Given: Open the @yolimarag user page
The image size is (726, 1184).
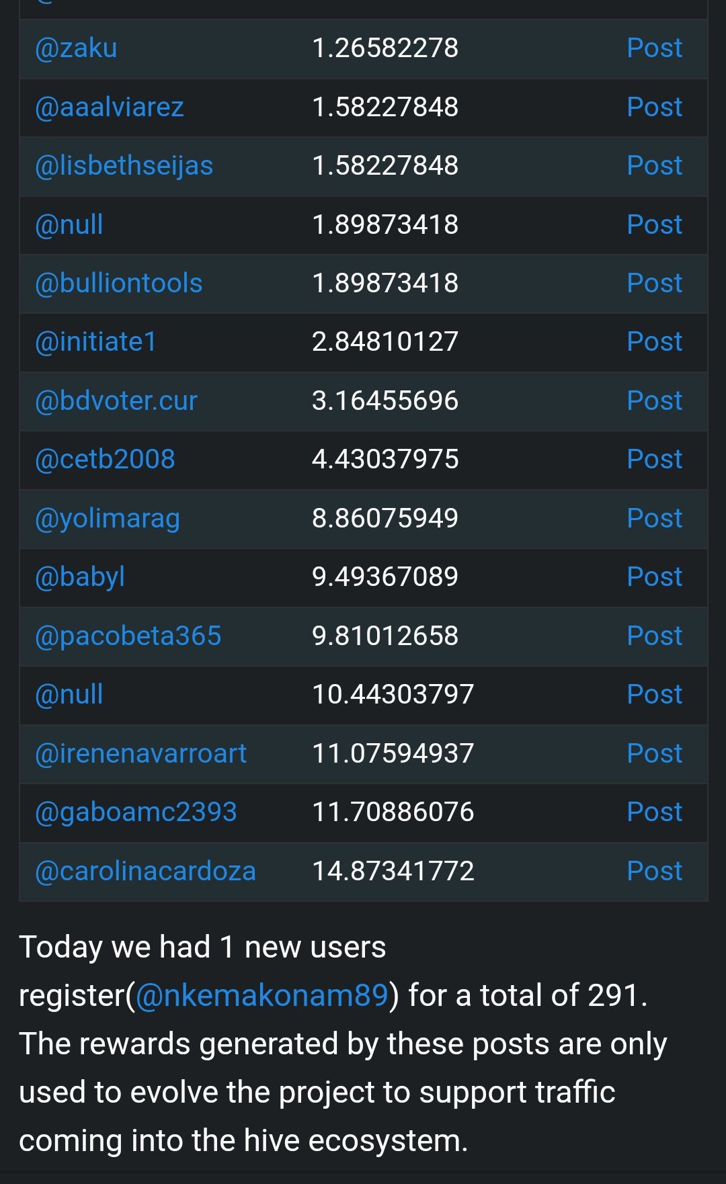Looking at the screenshot, I should [108, 519].
